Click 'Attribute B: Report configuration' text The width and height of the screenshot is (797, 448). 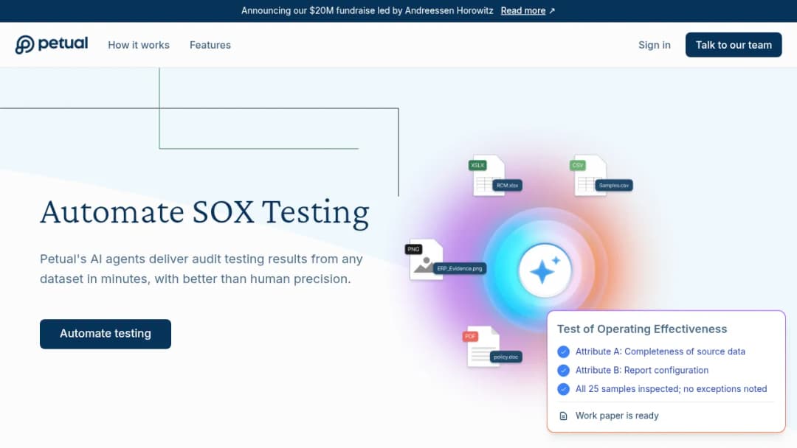[642, 371]
